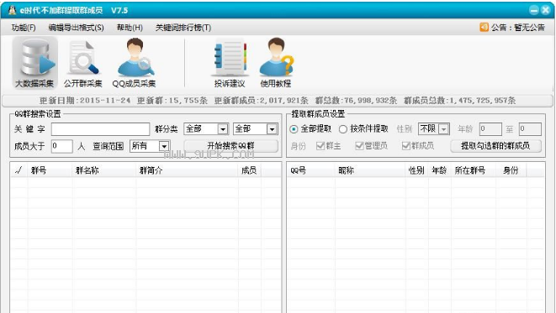The width and height of the screenshot is (556, 313).
Task: Click the 昵称 column header
Action: (371, 170)
